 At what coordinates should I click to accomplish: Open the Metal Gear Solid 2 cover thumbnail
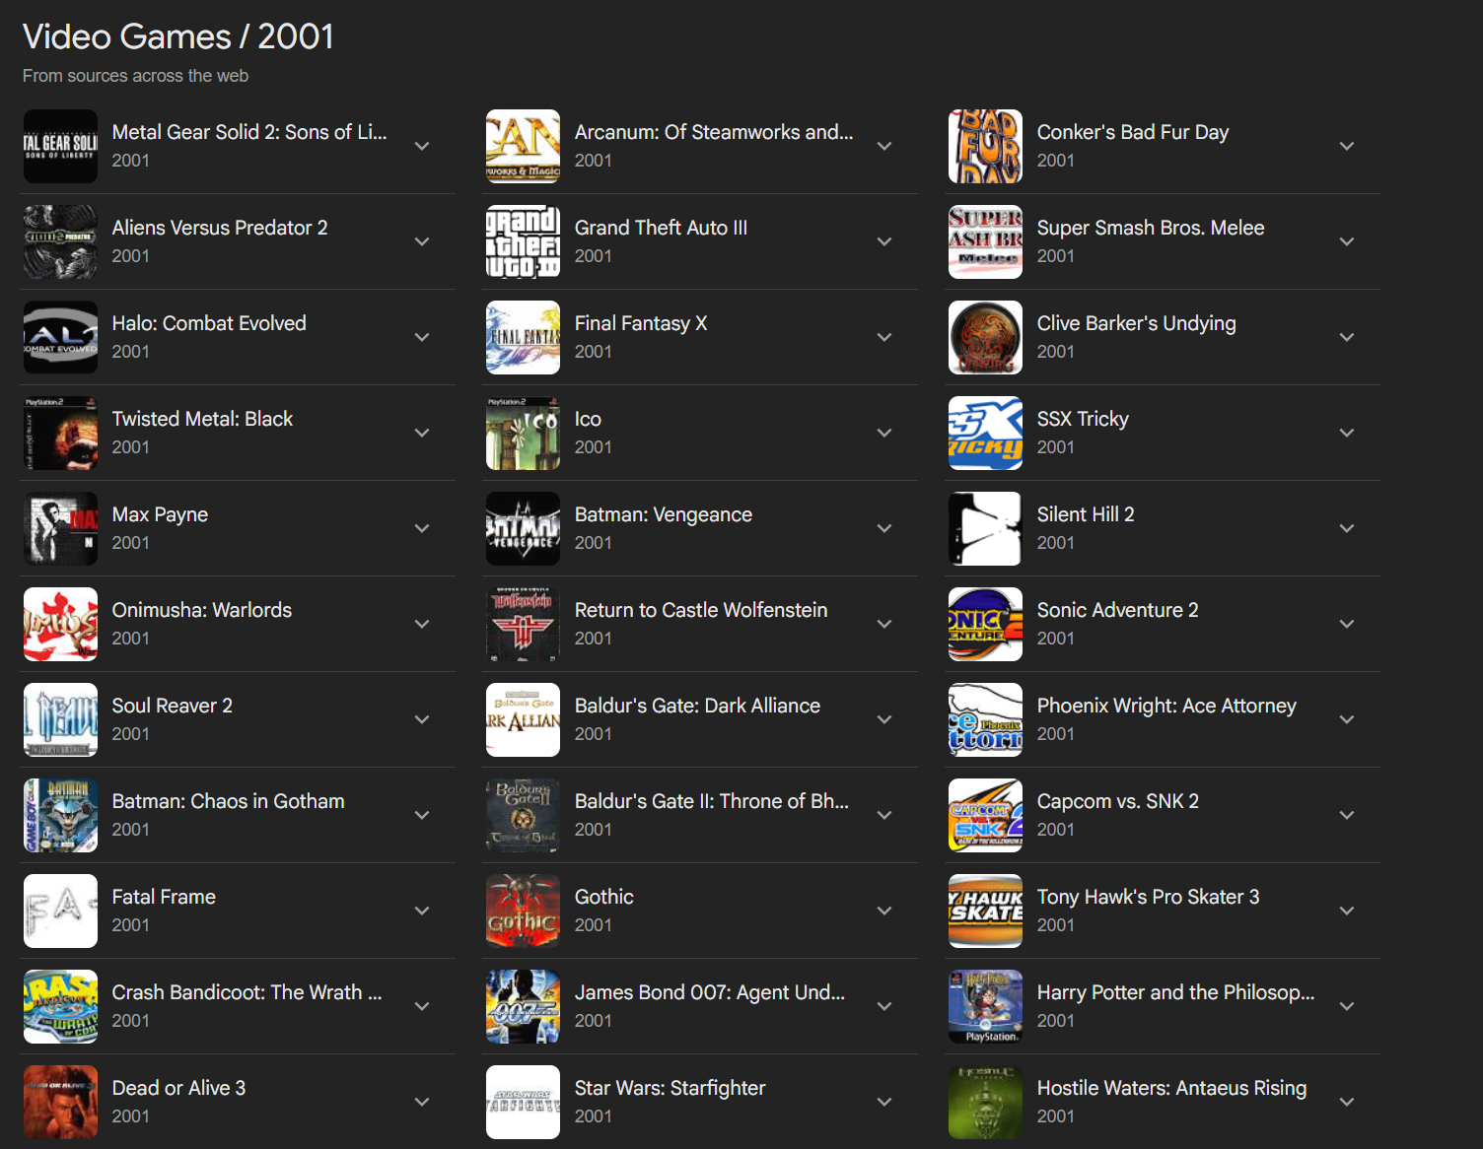(x=60, y=146)
